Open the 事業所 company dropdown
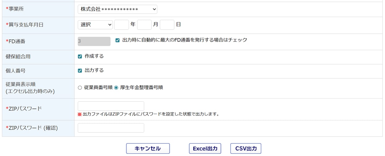 click(117, 9)
